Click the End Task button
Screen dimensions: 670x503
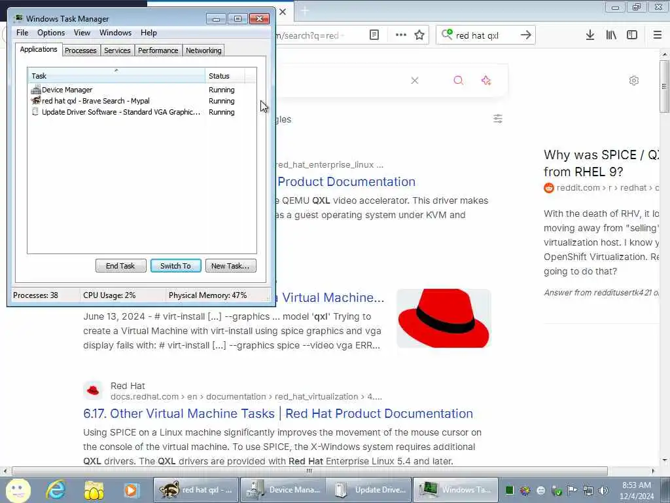[x=120, y=266]
